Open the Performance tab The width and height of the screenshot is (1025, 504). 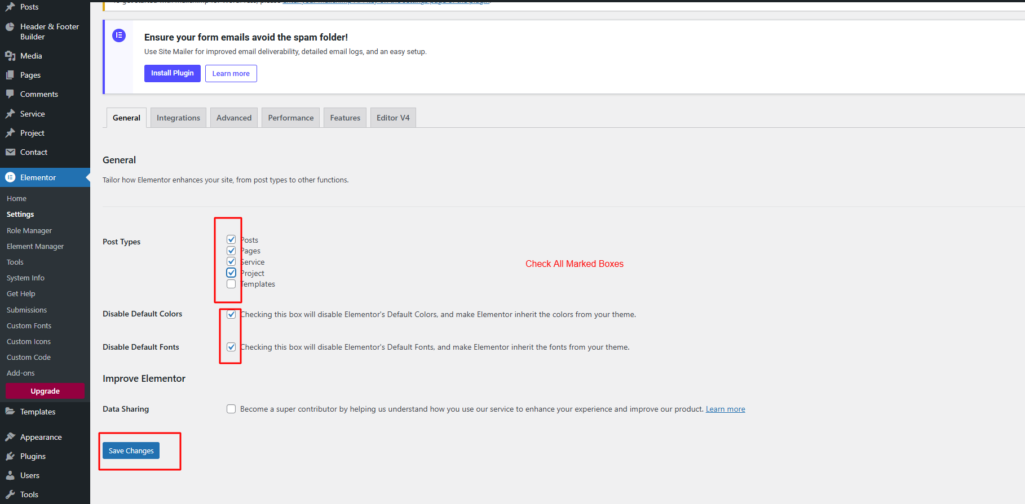290,118
